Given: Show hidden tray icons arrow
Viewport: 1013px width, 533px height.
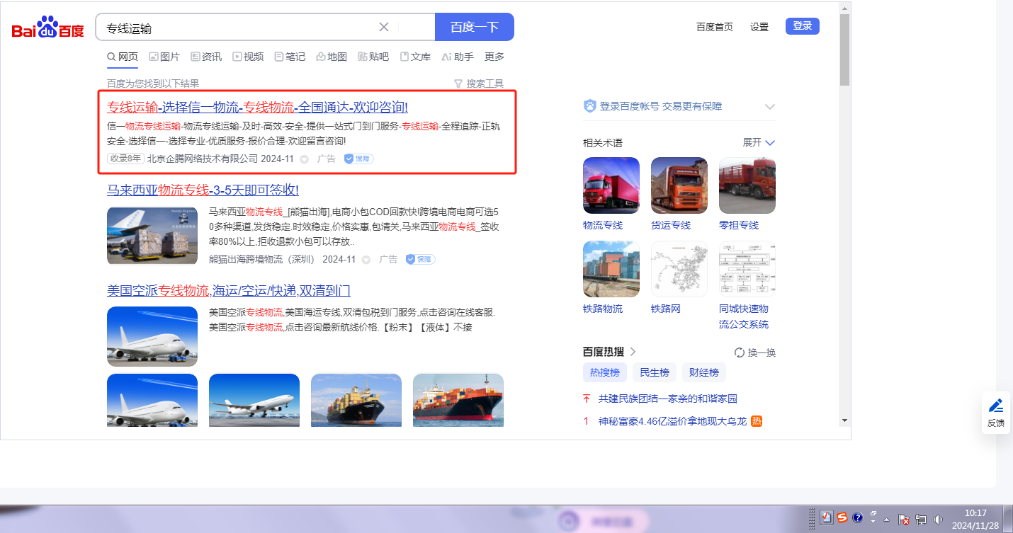Looking at the screenshot, I should [x=885, y=519].
